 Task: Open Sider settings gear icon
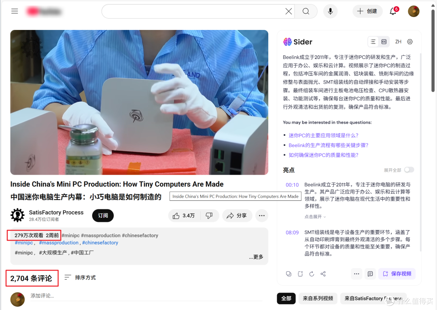pyautogui.click(x=409, y=42)
